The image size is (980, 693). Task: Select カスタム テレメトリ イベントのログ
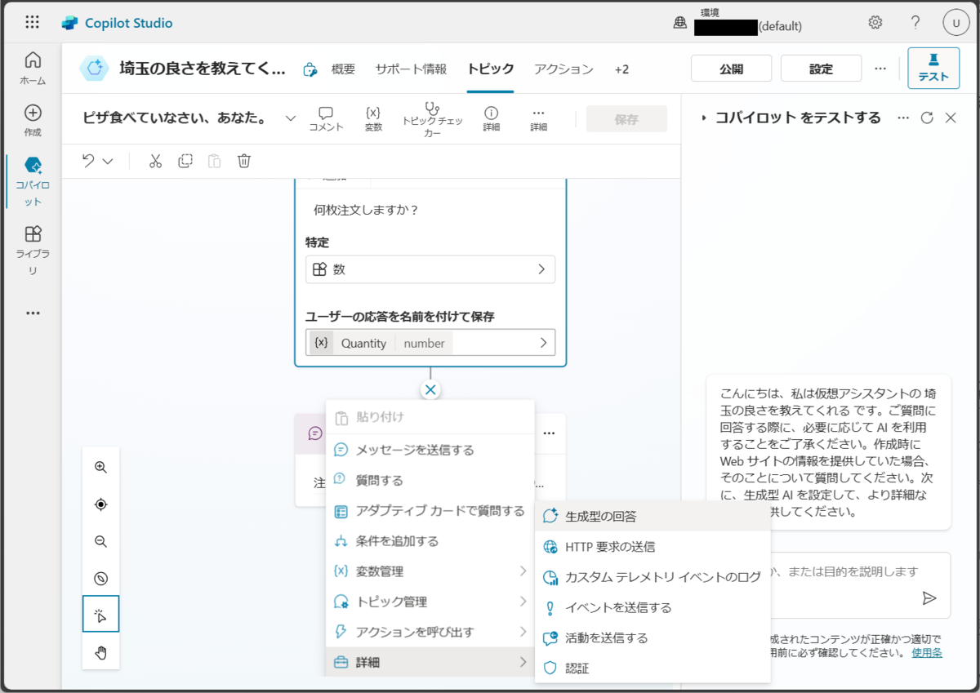(653, 577)
